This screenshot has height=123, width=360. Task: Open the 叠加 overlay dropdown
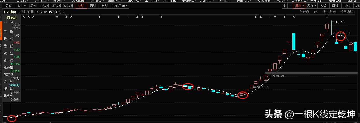[x=312, y=6]
